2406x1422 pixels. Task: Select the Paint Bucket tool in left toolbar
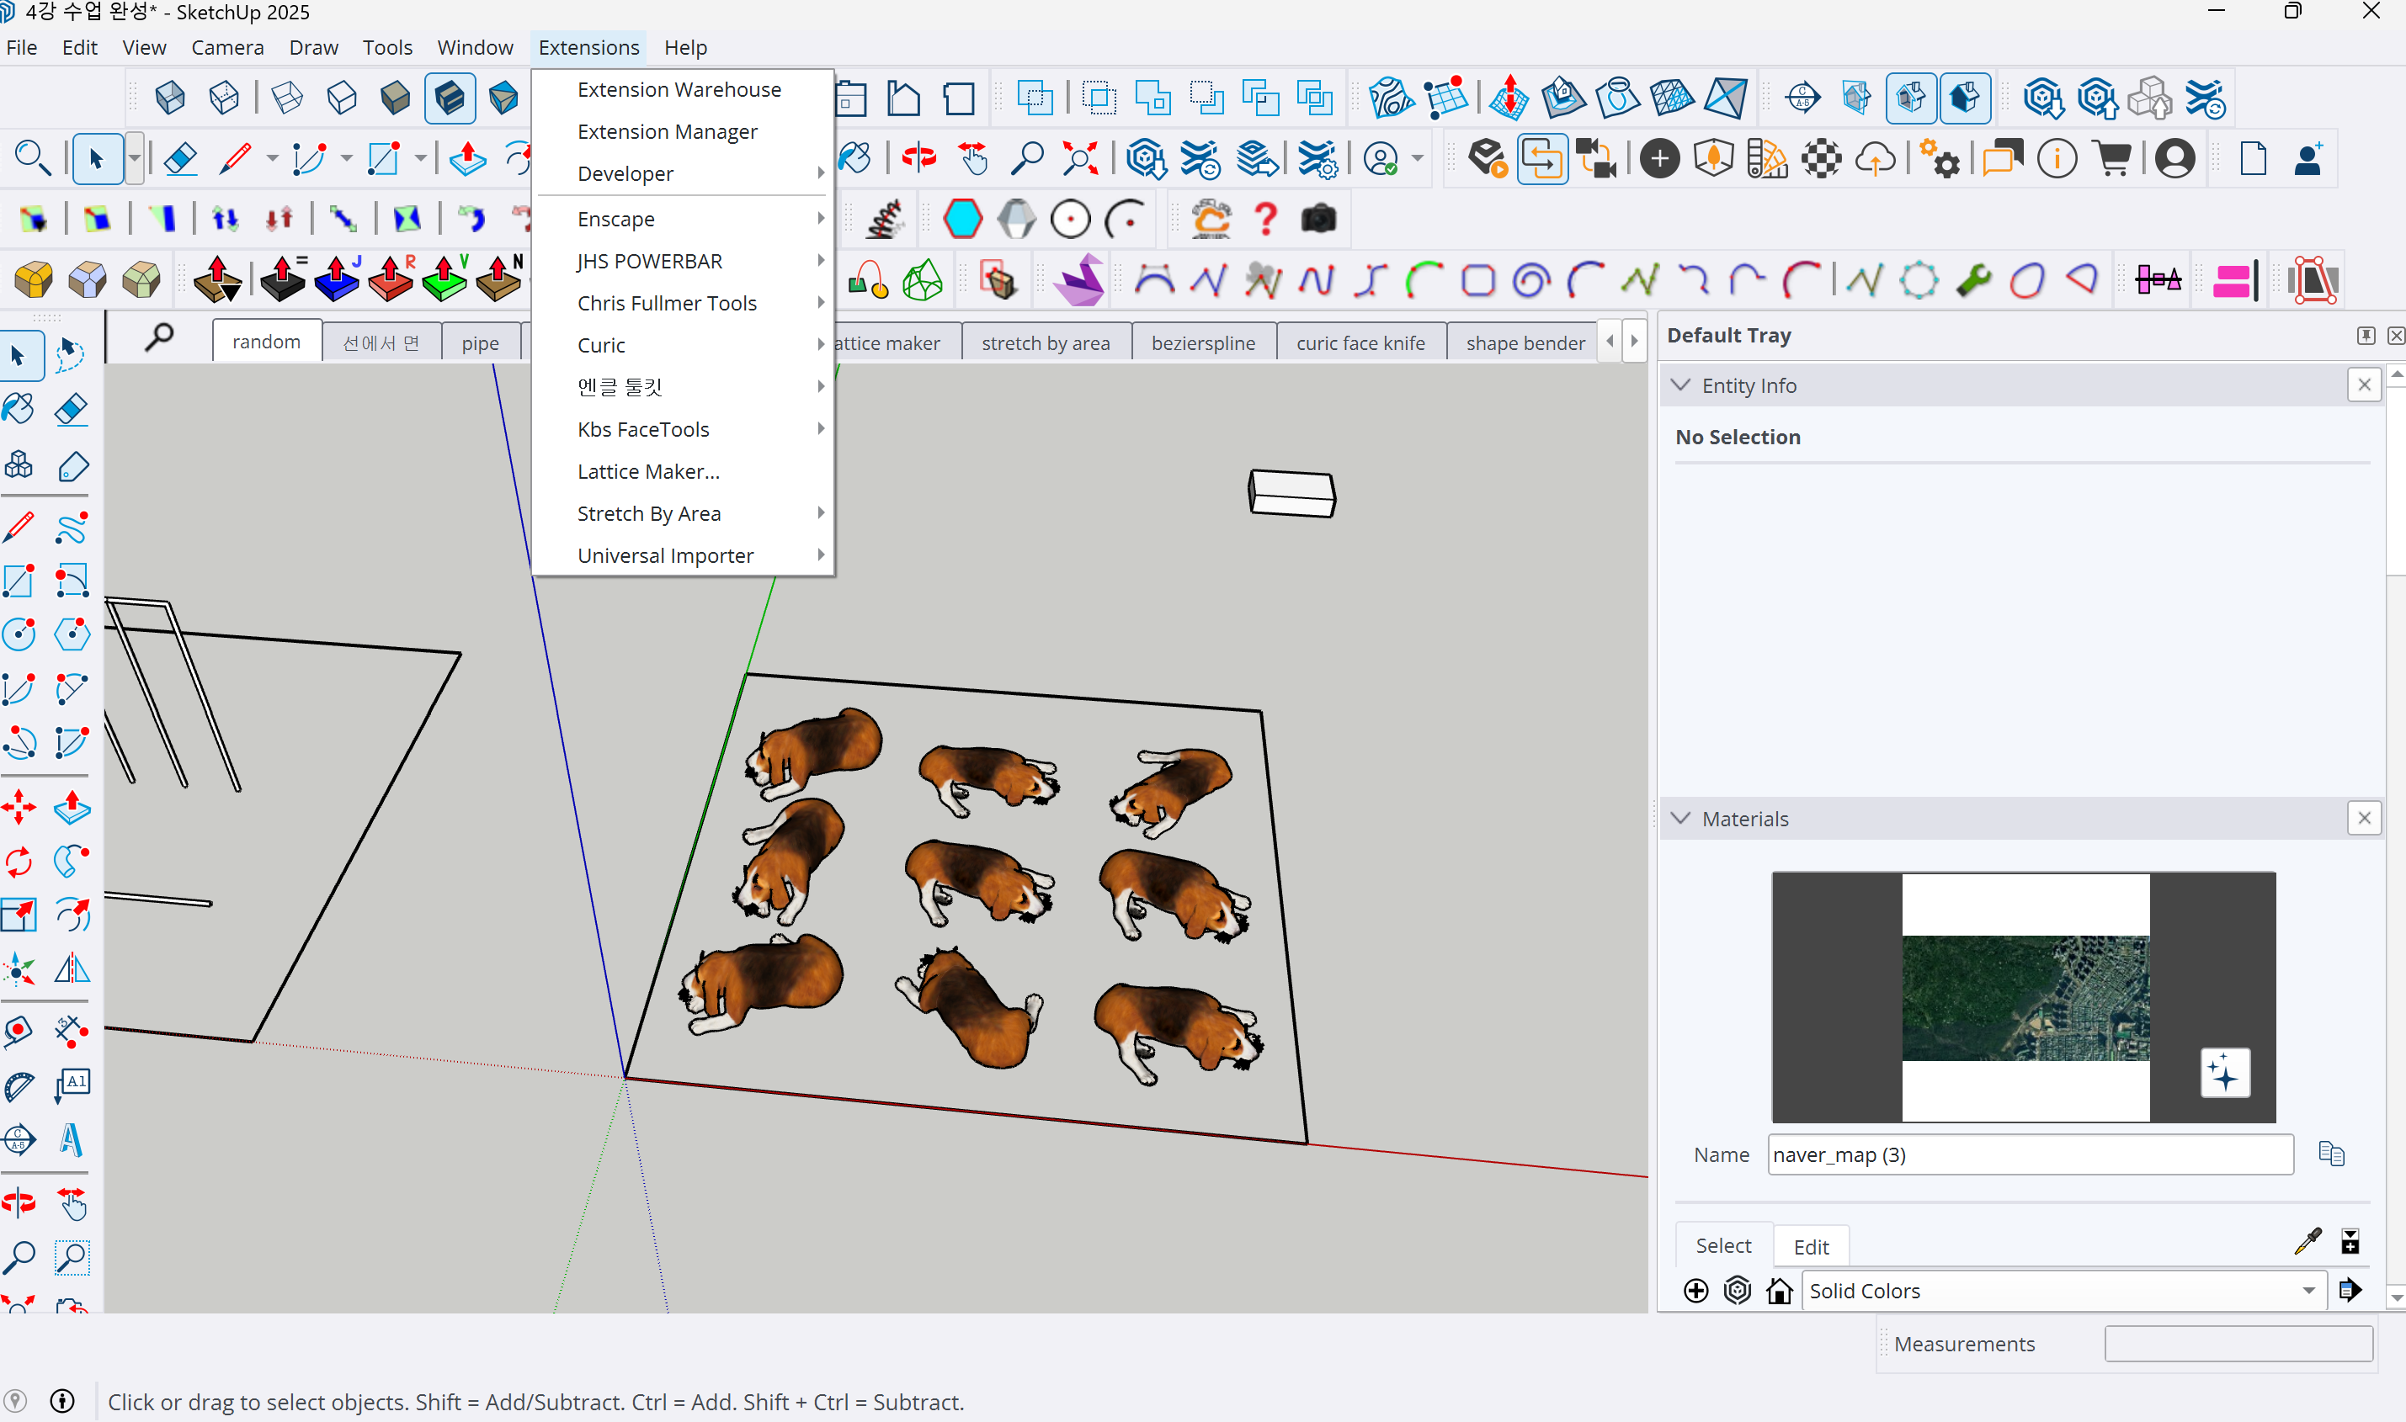[19, 410]
